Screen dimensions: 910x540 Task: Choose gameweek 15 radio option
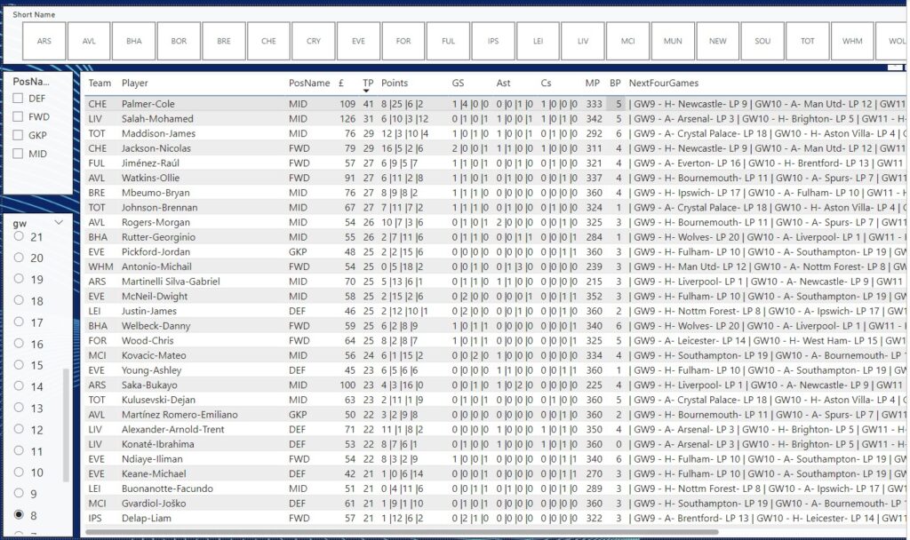(19, 366)
